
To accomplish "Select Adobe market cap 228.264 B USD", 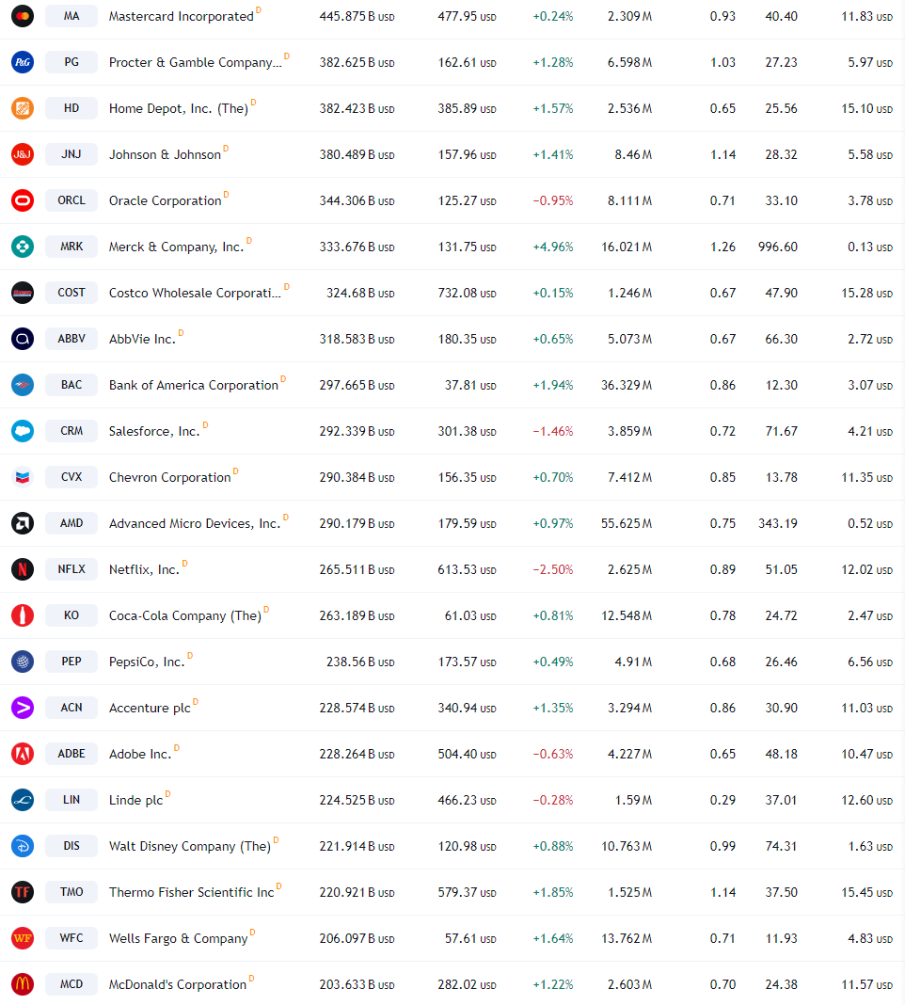I will click(x=357, y=755).
